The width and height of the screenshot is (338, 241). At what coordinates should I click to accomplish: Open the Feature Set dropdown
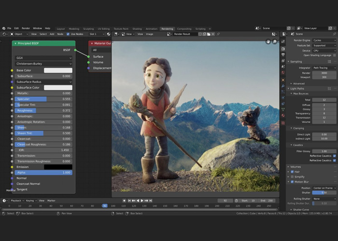point(324,45)
